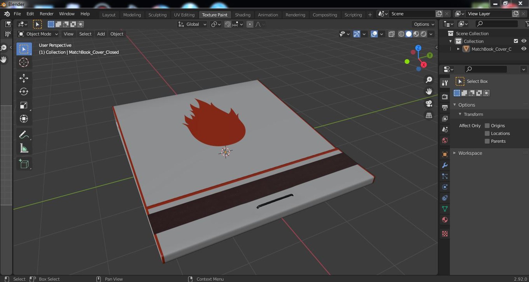The width and height of the screenshot is (529, 282).
Task: Select the Cursor tool in the viewport toolbar
Action: click(x=24, y=63)
